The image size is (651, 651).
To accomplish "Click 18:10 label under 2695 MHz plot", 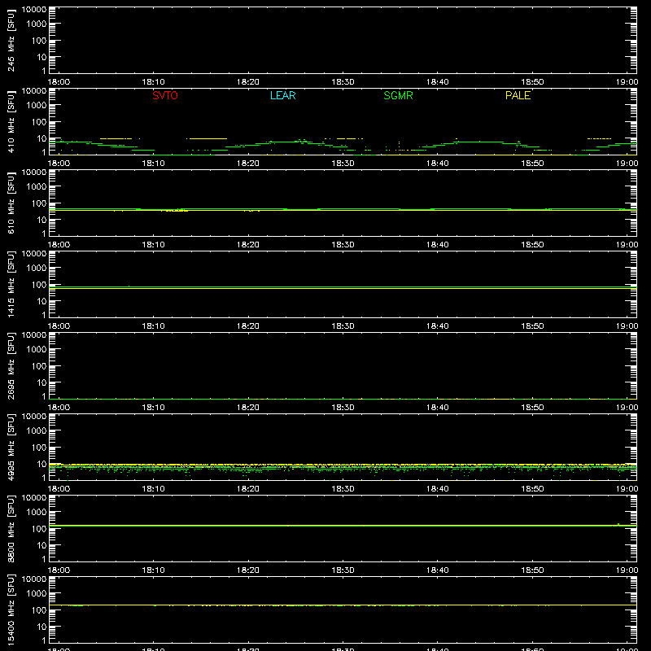I will point(154,408).
